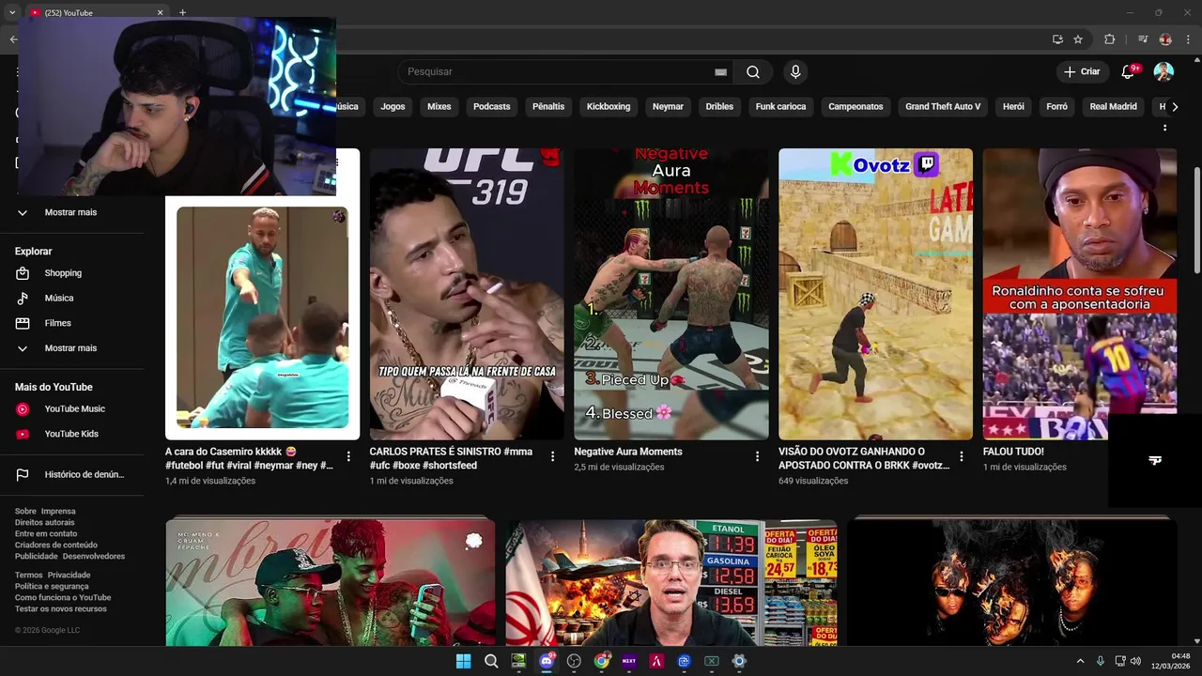1202x676 pixels.
Task: Click title "Negative Aura Moments"
Action: click(628, 452)
